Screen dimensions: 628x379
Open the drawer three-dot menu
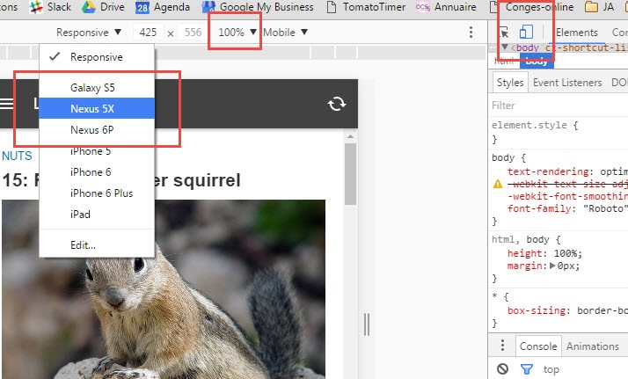[502, 346]
